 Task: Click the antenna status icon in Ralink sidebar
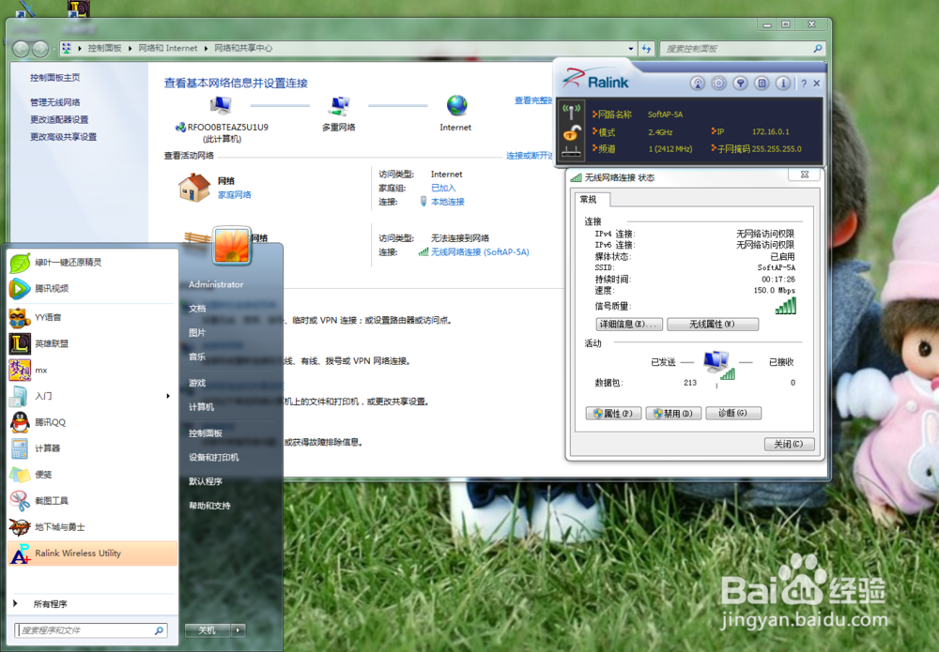[571, 112]
